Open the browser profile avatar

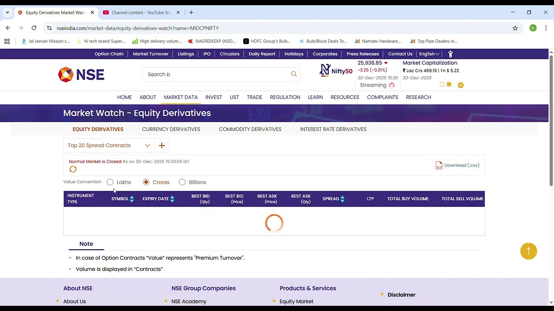pyautogui.click(x=533, y=28)
